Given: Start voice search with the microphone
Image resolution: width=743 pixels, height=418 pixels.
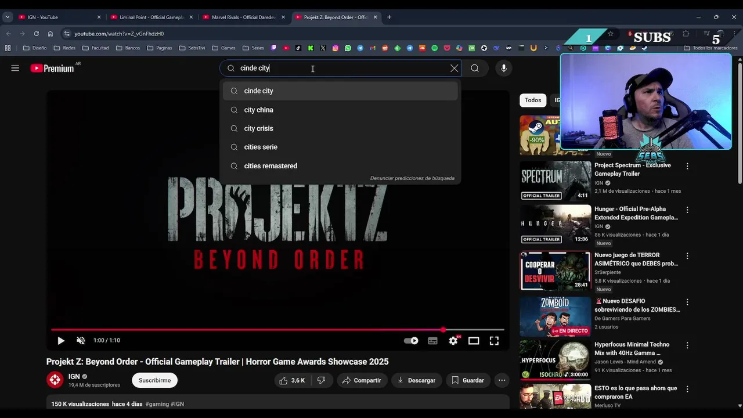Looking at the screenshot, I should coord(503,68).
